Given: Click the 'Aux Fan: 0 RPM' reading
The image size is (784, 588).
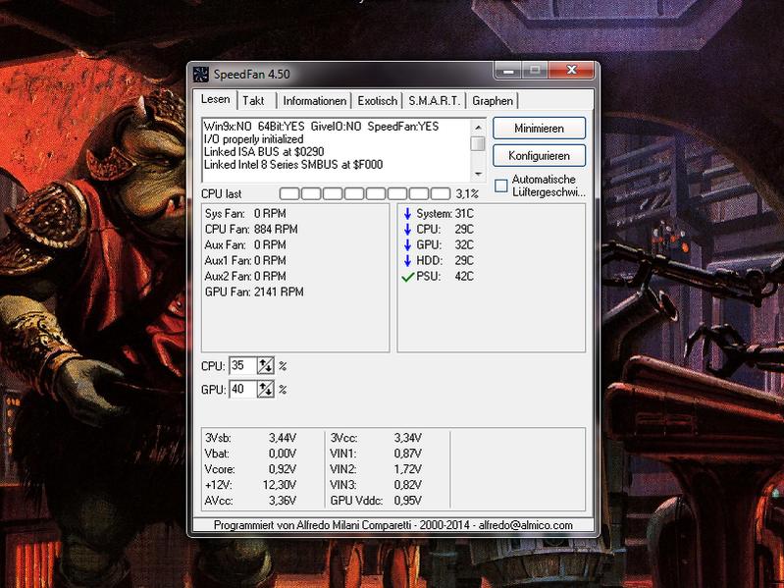Looking at the screenshot, I should coord(245,244).
